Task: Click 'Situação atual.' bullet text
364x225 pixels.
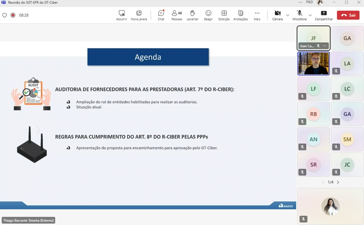Action: (x=89, y=107)
